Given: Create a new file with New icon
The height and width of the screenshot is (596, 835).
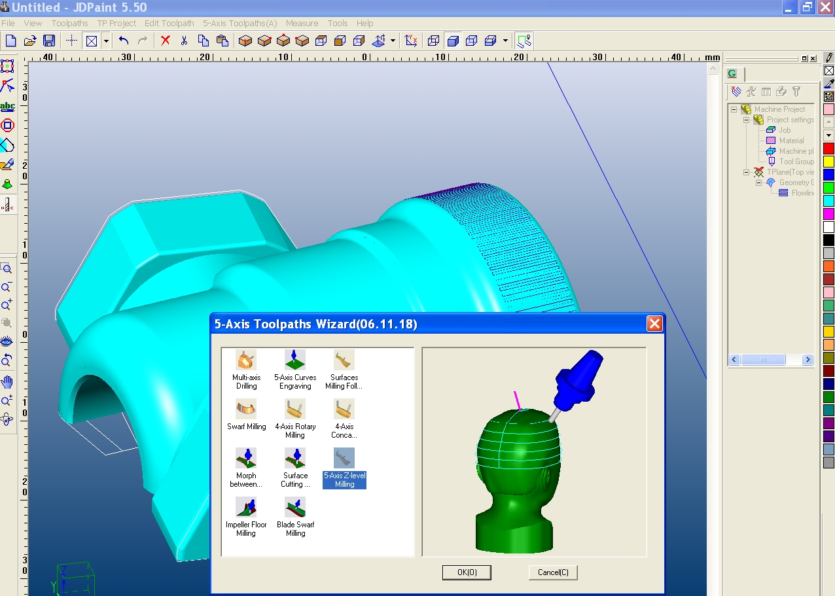Looking at the screenshot, I should tap(11, 41).
